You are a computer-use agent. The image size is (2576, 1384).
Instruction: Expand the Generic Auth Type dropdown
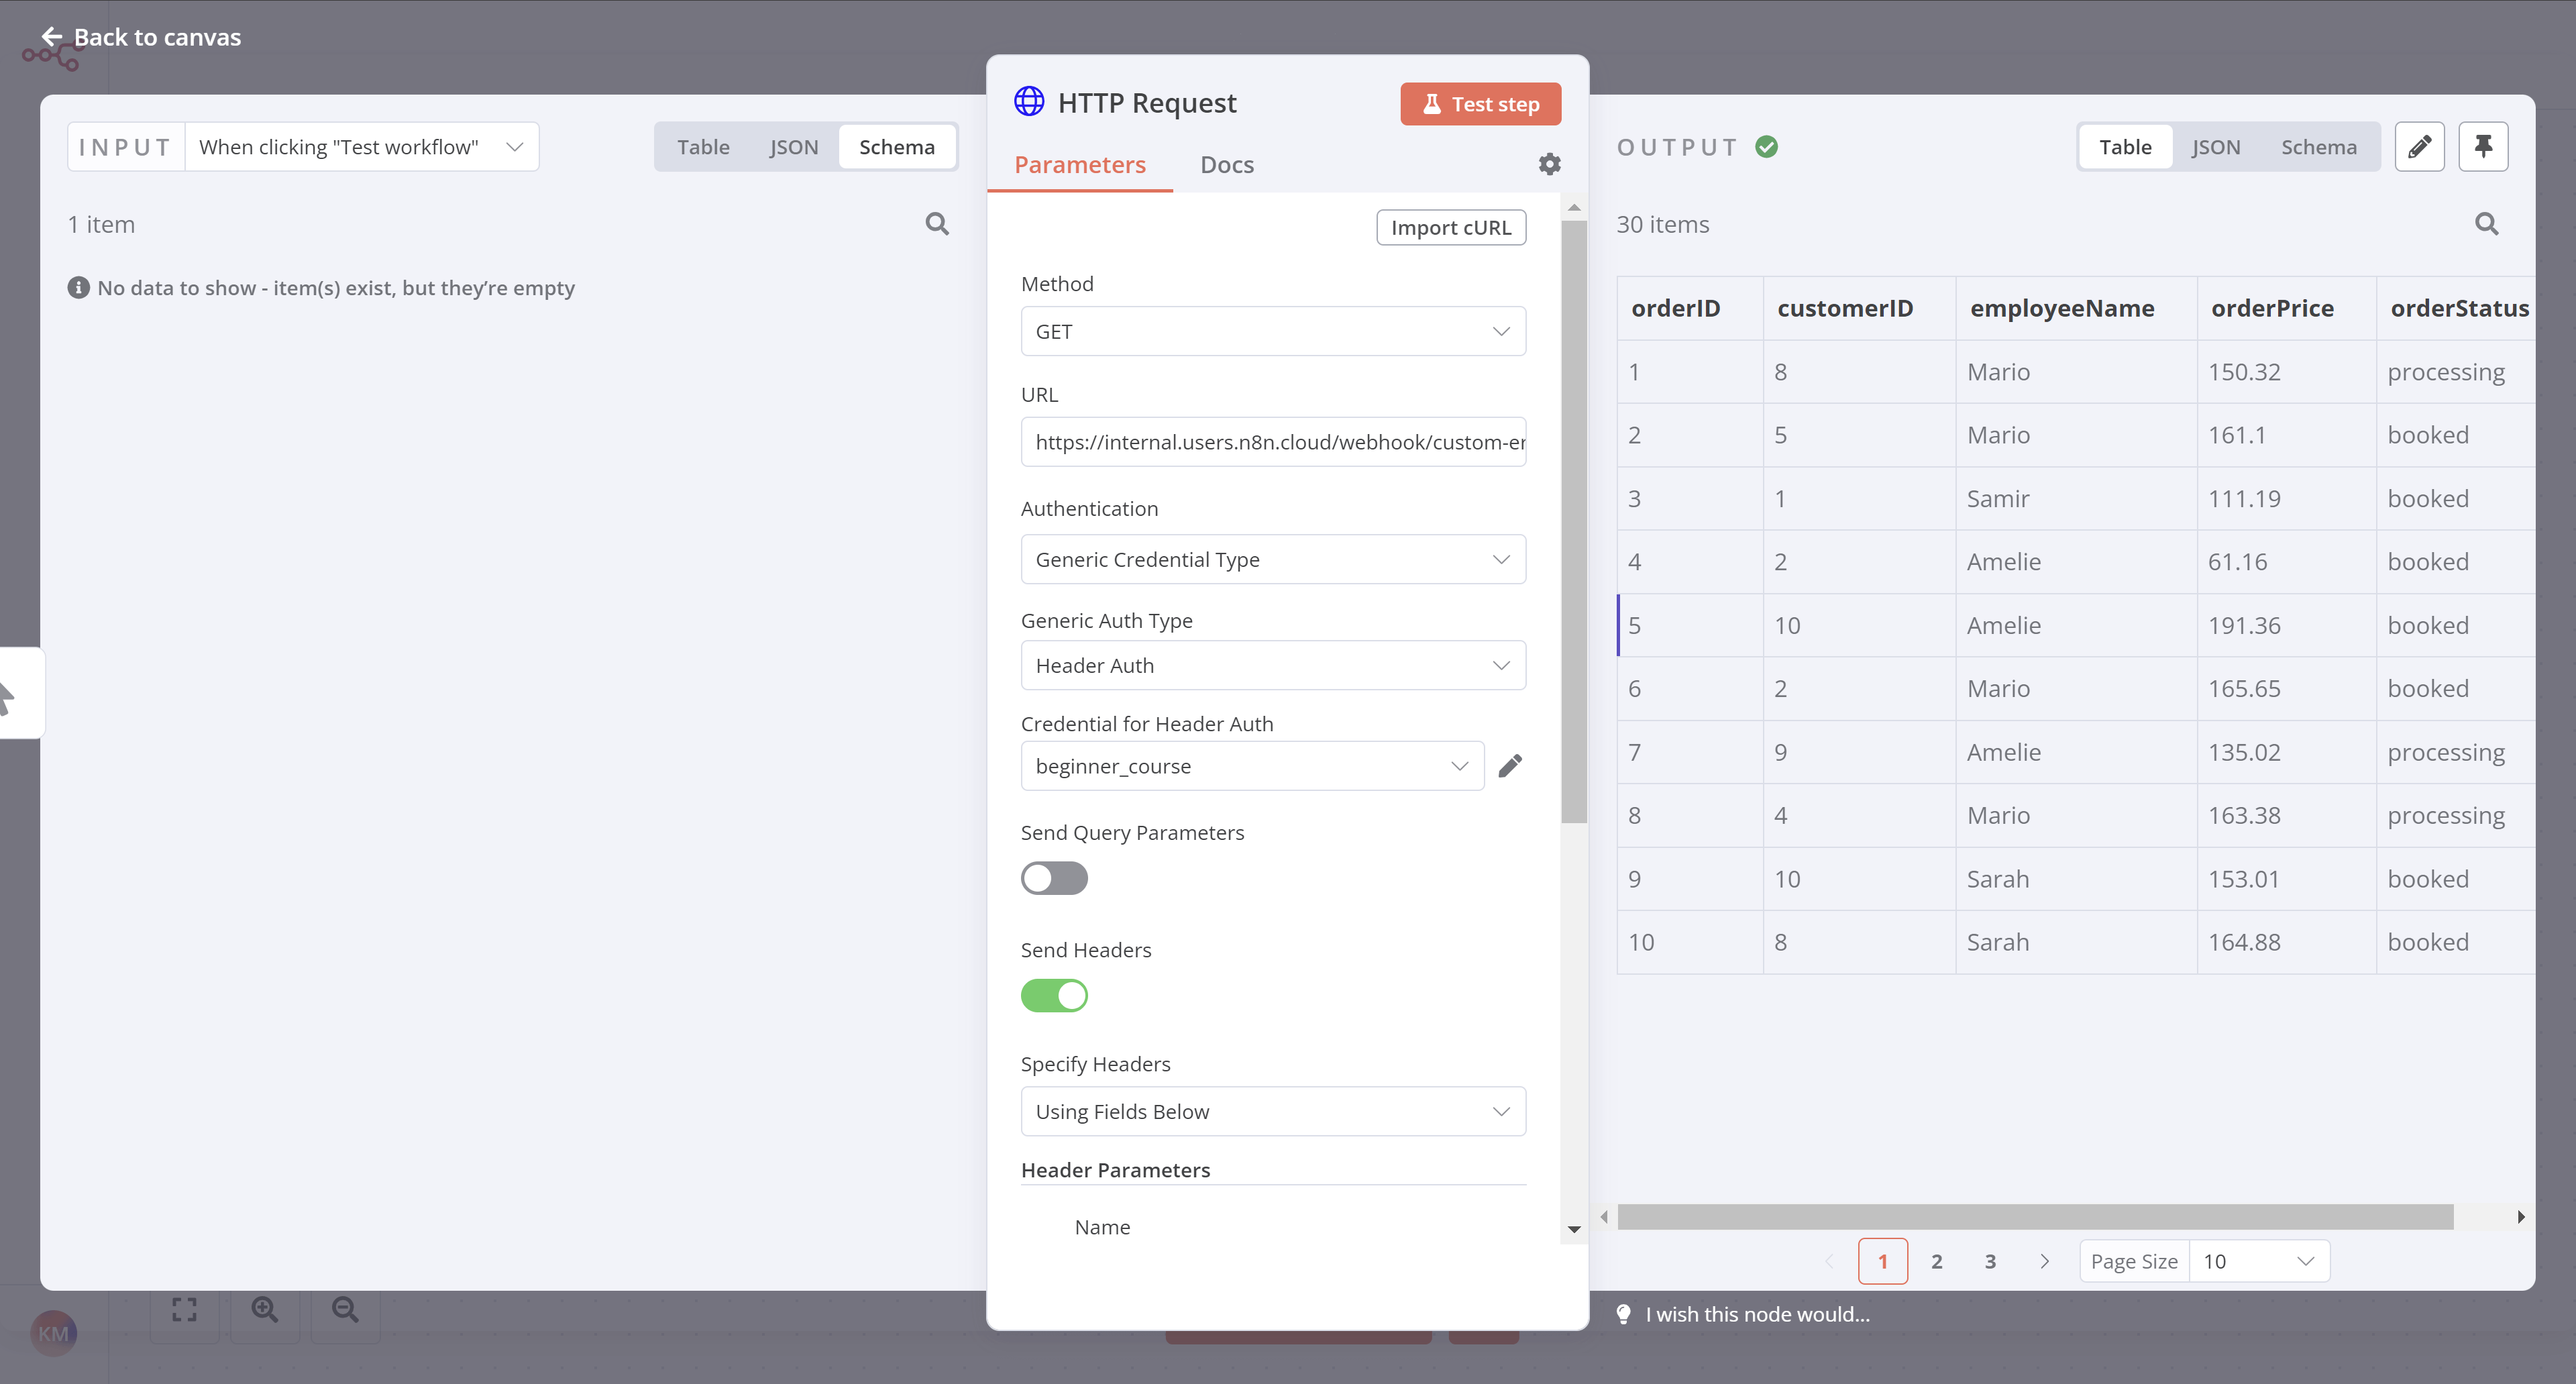point(1272,665)
